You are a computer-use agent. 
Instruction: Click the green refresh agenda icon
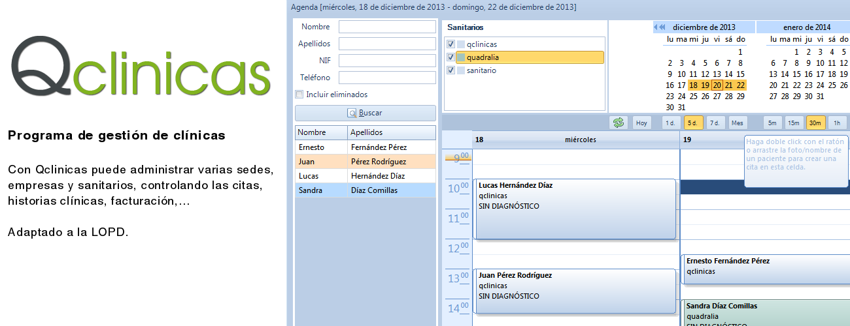pyautogui.click(x=618, y=123)
